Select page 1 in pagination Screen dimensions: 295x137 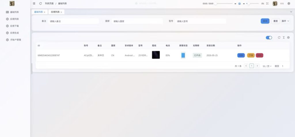(252, 66)
